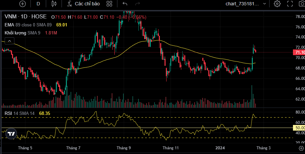Click the VNM · 1D · HOSE symbol title
This screenshot has width=305, height=154.
coord(25,16)
